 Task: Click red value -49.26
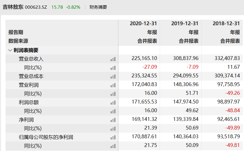[233, 93]
